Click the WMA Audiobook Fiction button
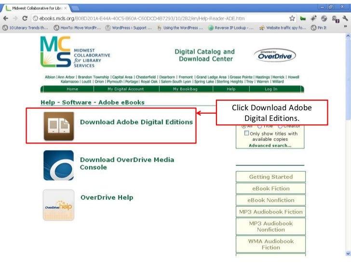 click(x=270, y=244)
